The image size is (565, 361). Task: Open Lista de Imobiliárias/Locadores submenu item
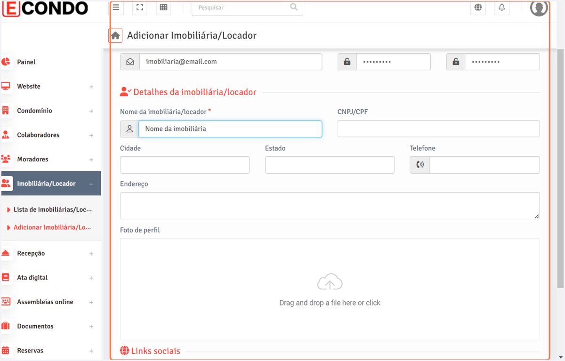tap(52, 209)
